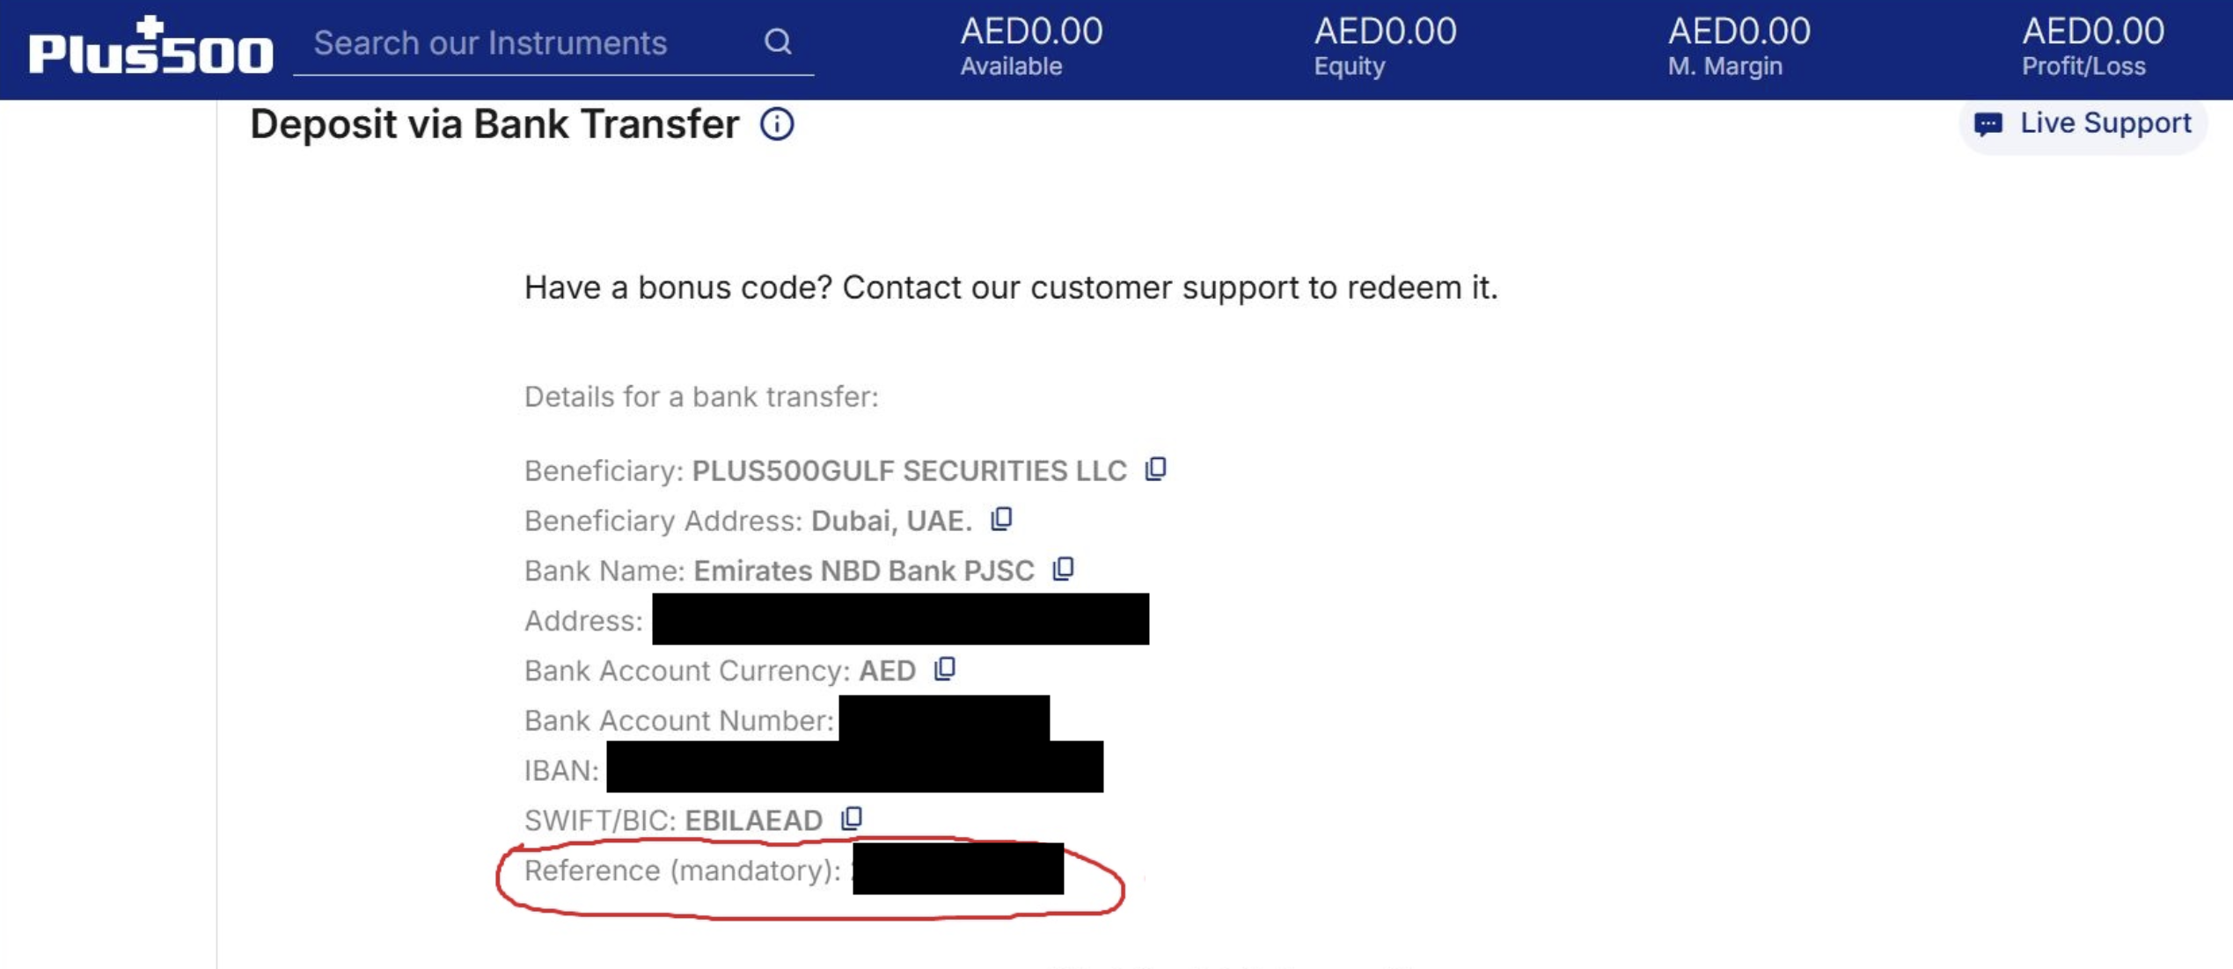The image size is (2233, 969).
Task: Click the Available balance amount
Action: coord(1030,32)
